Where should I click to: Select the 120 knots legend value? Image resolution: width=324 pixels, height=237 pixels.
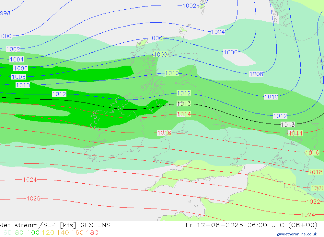48,232
